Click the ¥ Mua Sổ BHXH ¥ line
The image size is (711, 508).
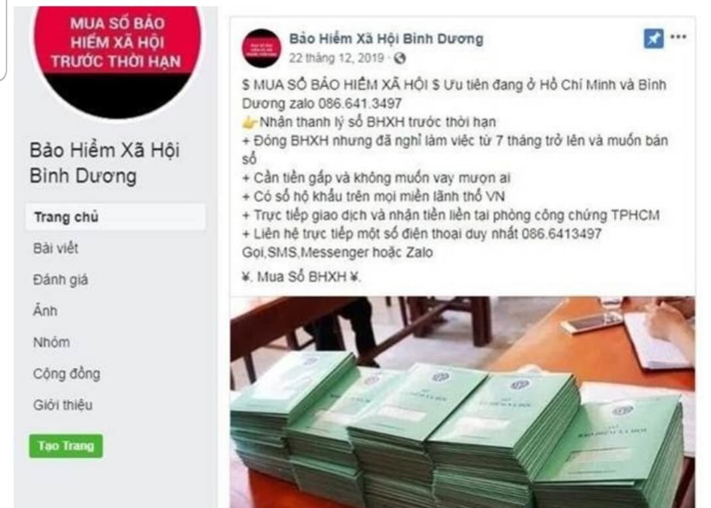(x=301, y=277)
